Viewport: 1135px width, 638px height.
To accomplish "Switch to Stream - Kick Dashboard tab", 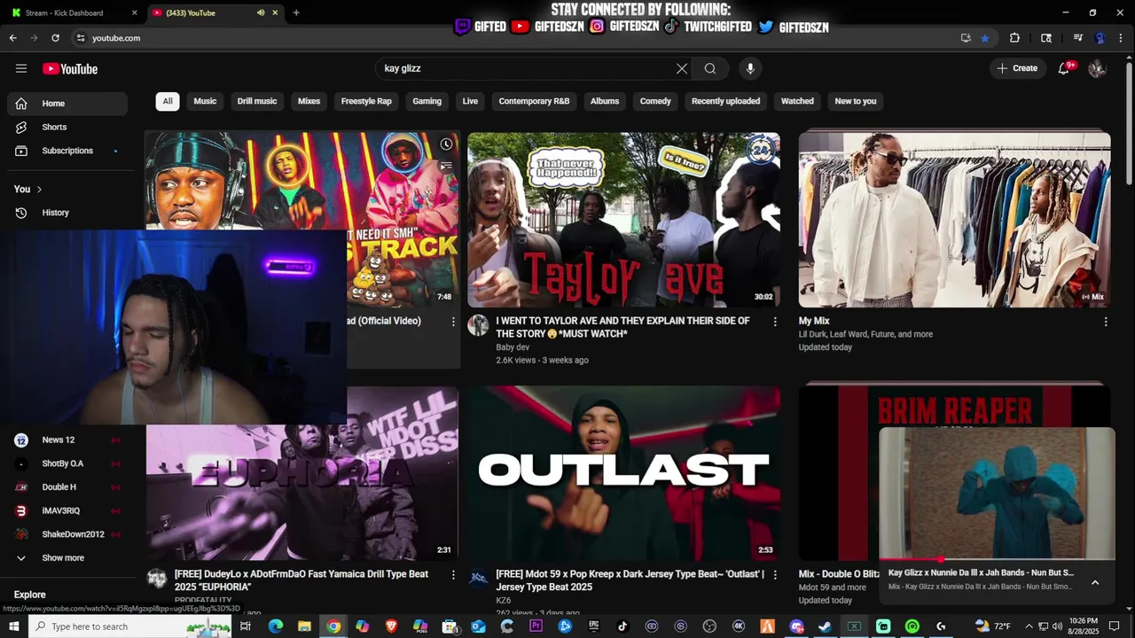I will click(x=74, y=12).
